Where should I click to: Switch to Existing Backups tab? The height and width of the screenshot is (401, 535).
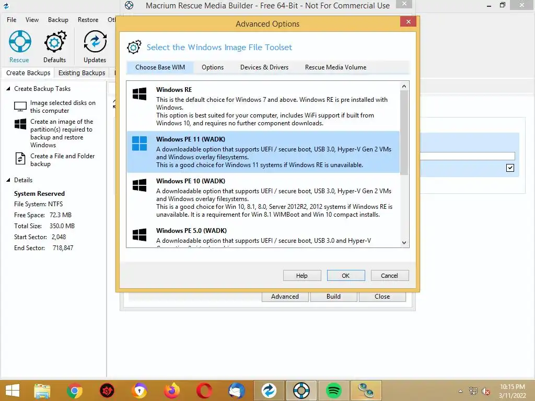pos(82,73)
